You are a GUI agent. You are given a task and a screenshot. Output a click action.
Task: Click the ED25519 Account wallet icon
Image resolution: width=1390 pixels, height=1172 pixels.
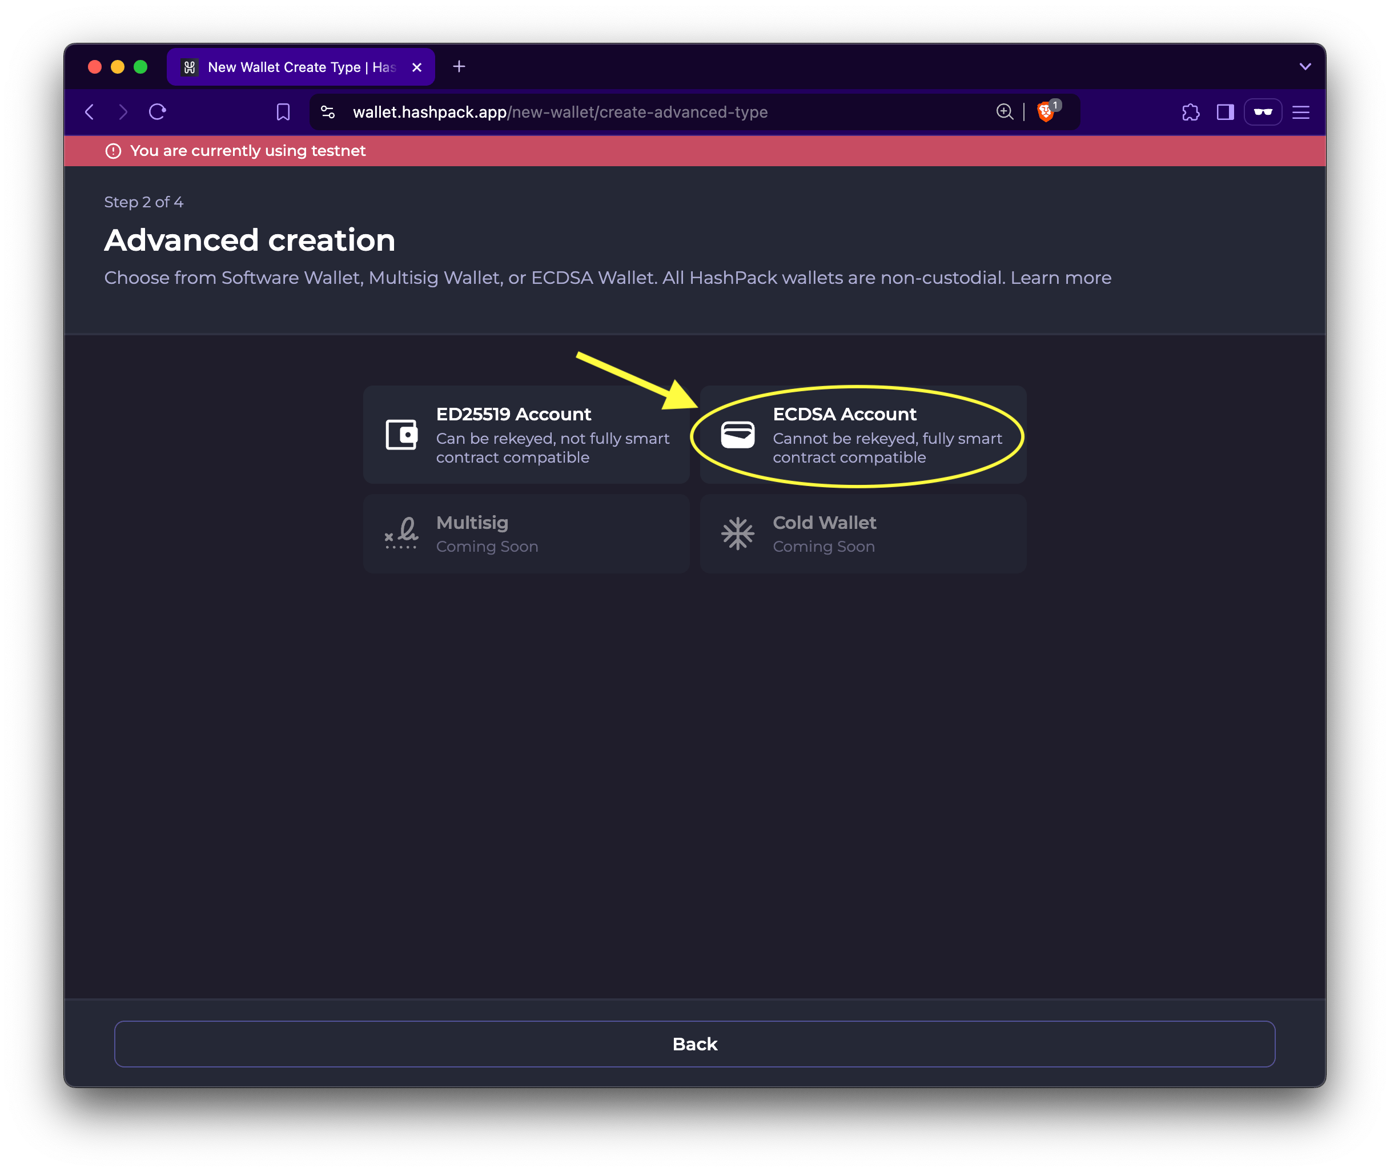[x=401, y=435]
